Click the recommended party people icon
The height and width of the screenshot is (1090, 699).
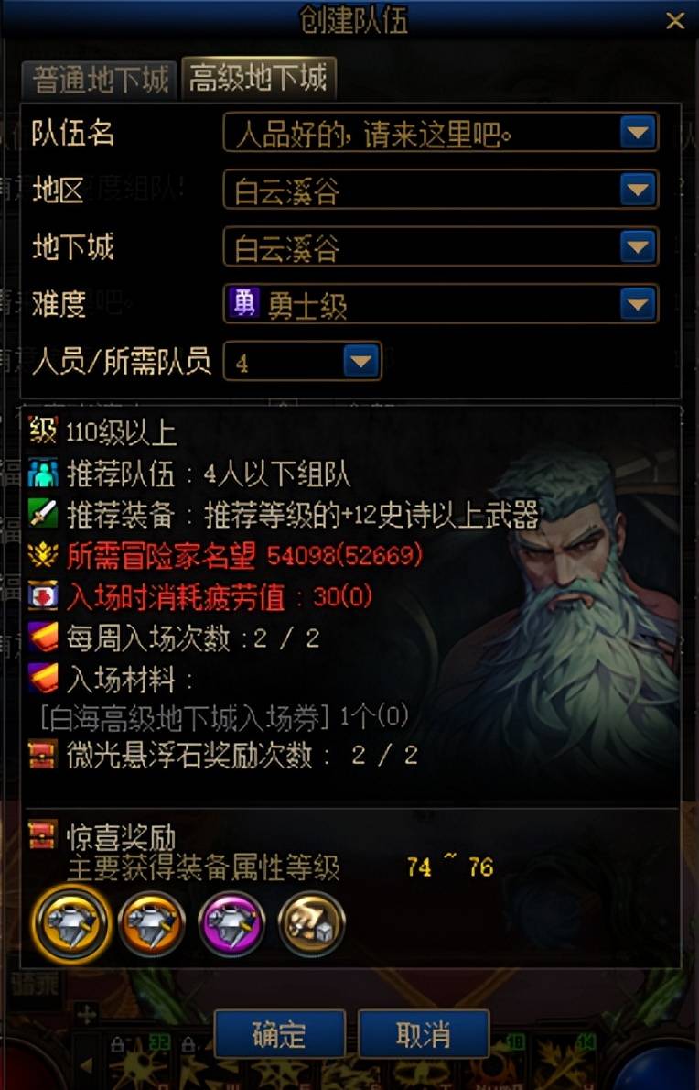click(x=42, y=473)
